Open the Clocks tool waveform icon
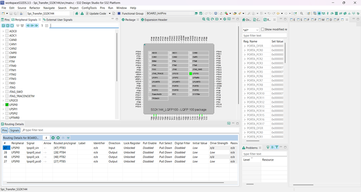 point(323,13)
